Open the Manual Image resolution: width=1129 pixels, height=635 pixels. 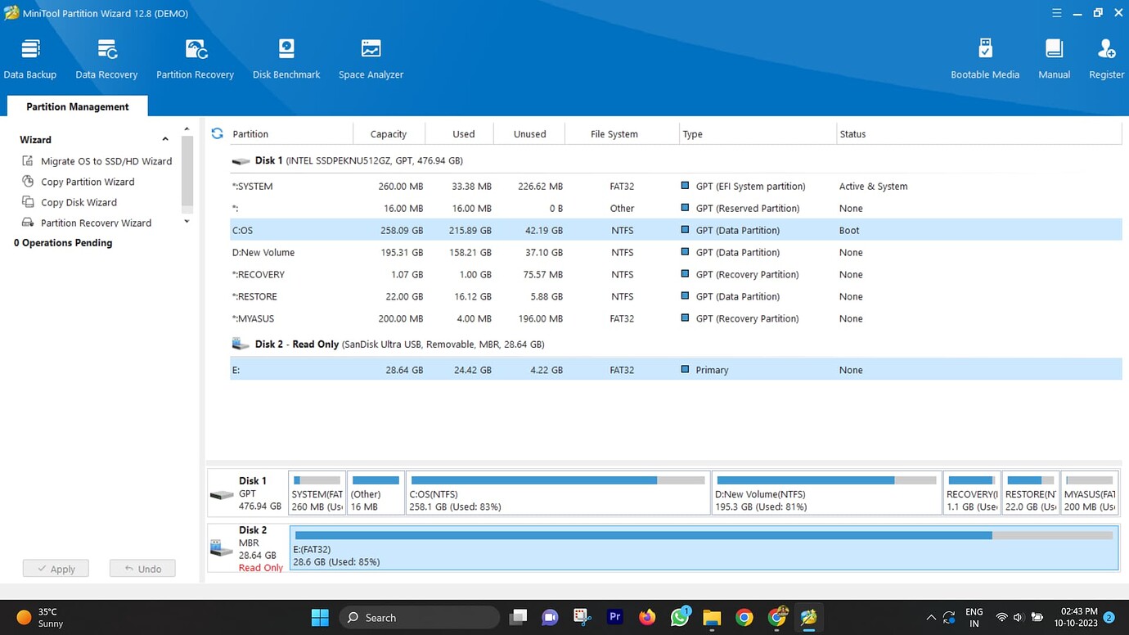click(x=1054, y=59)
